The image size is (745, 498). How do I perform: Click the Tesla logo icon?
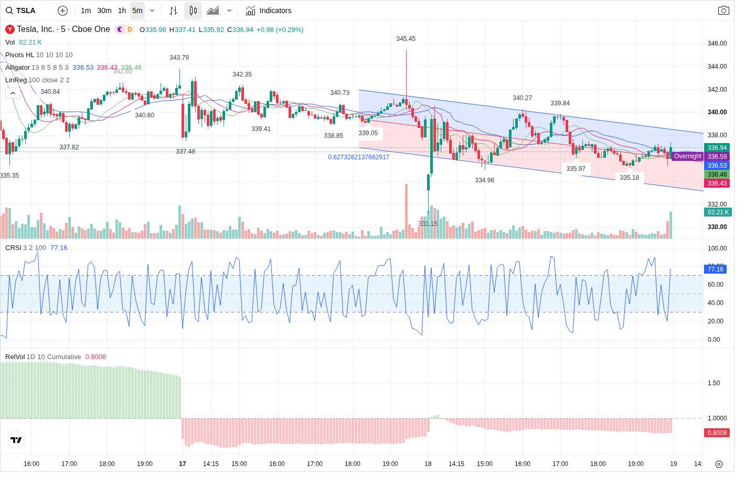[10, 29]
